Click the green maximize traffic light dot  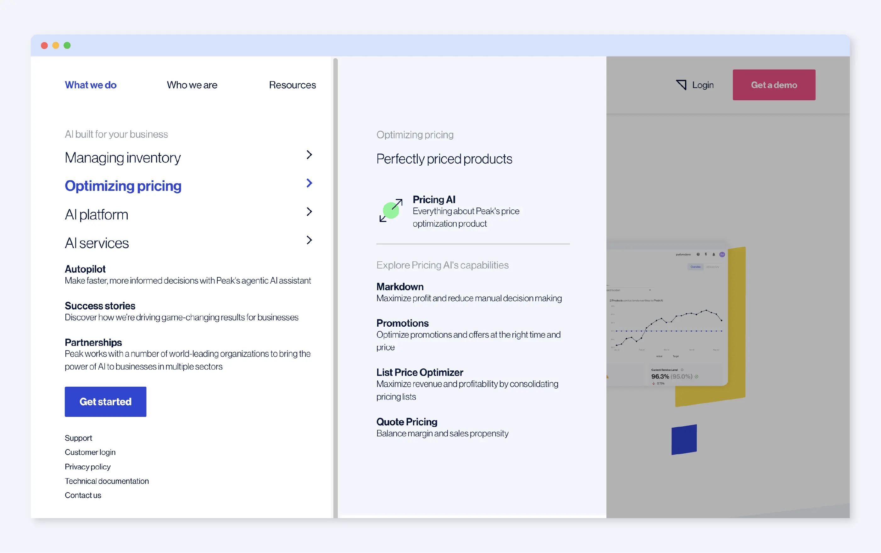pyautogui.click(x=67, y=45)
